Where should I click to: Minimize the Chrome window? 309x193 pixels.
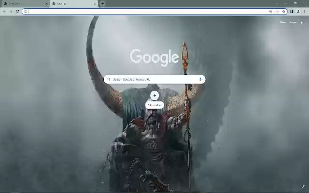pyautogui.click(x=286, y=3)
